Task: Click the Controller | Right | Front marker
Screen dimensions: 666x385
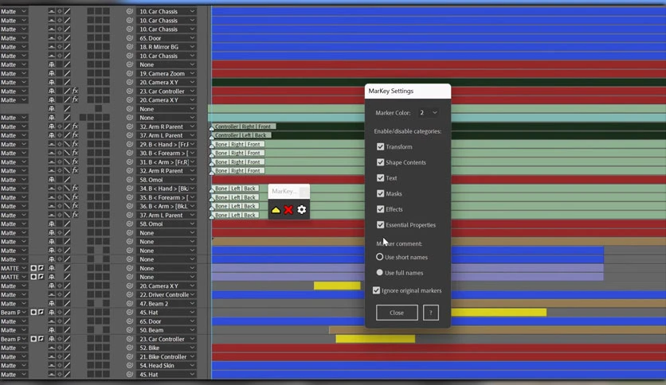Action: (243, 126)
